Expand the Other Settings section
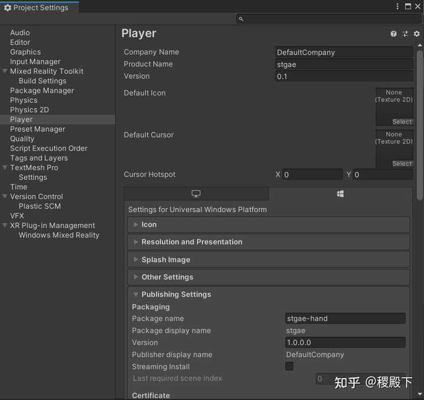 click(x=269, y=277)
